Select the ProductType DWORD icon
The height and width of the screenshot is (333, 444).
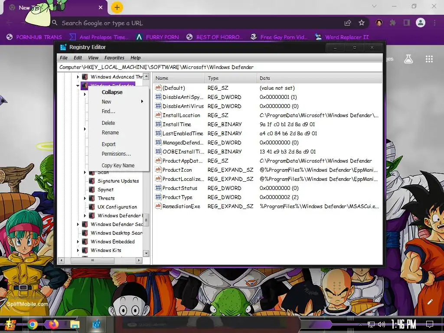point(158,197)
